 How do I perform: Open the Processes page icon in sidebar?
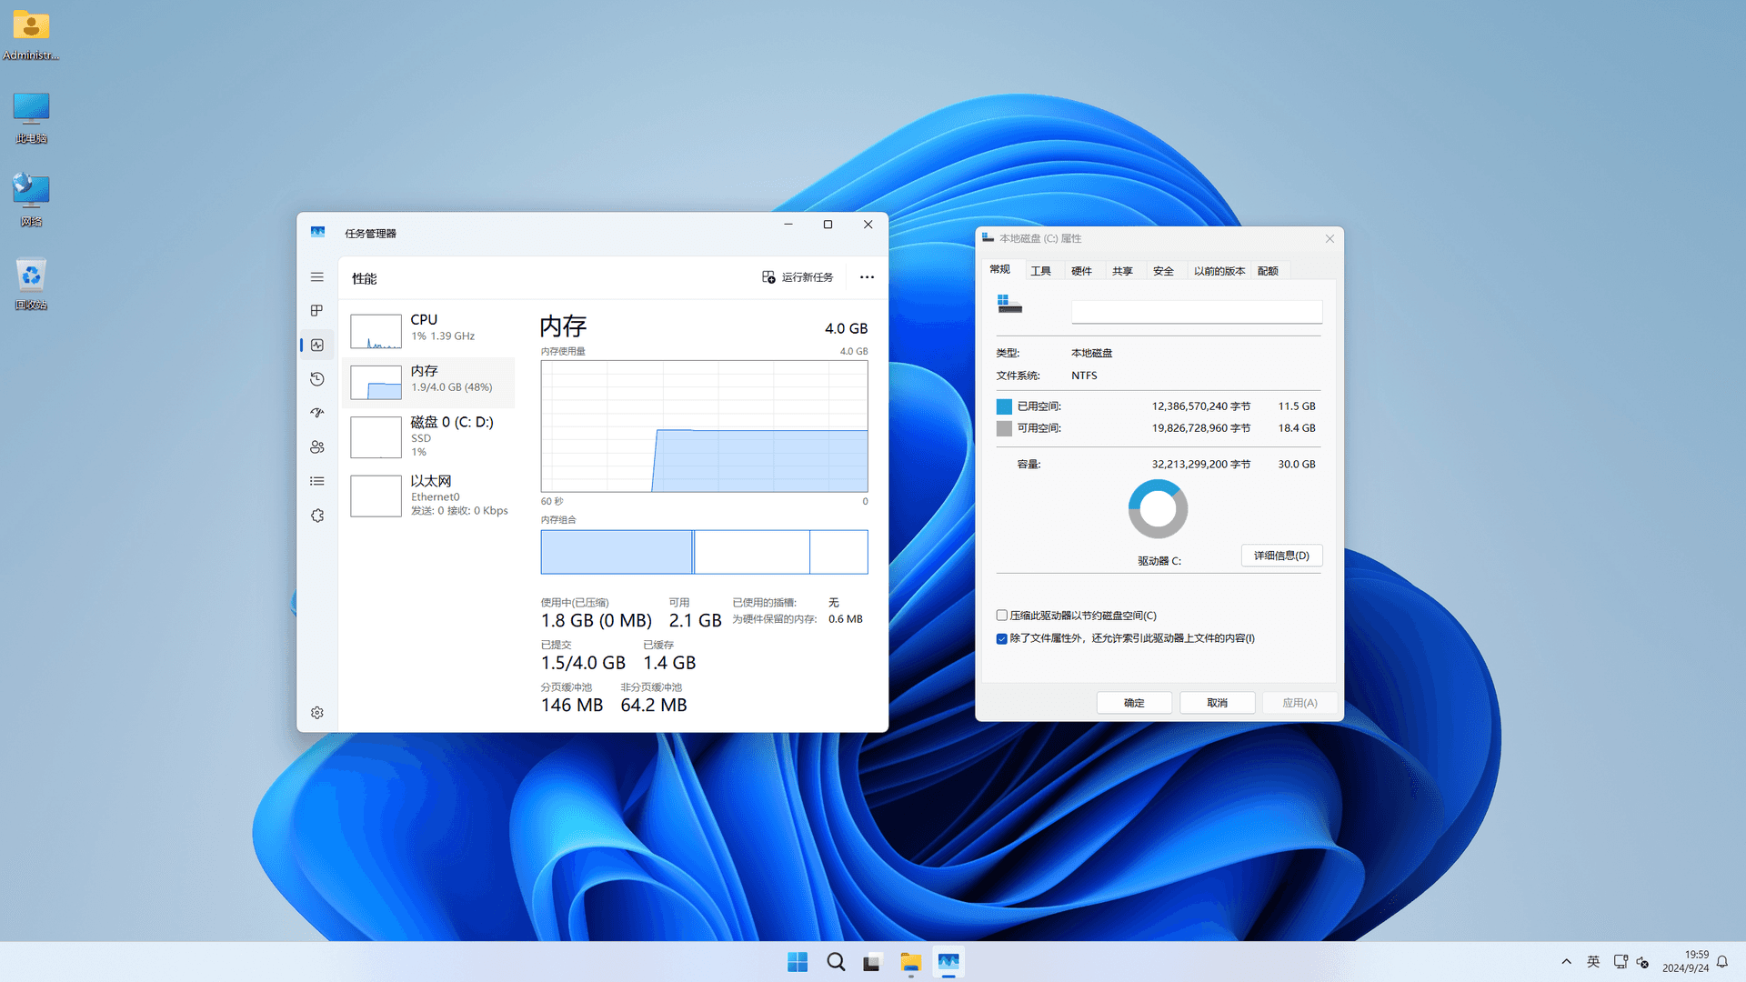316,311
